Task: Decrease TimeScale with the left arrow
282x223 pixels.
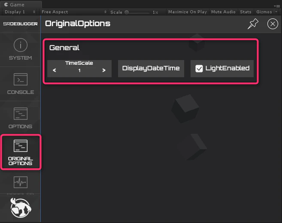Action: pyautogui.click(x=55, y=70)
